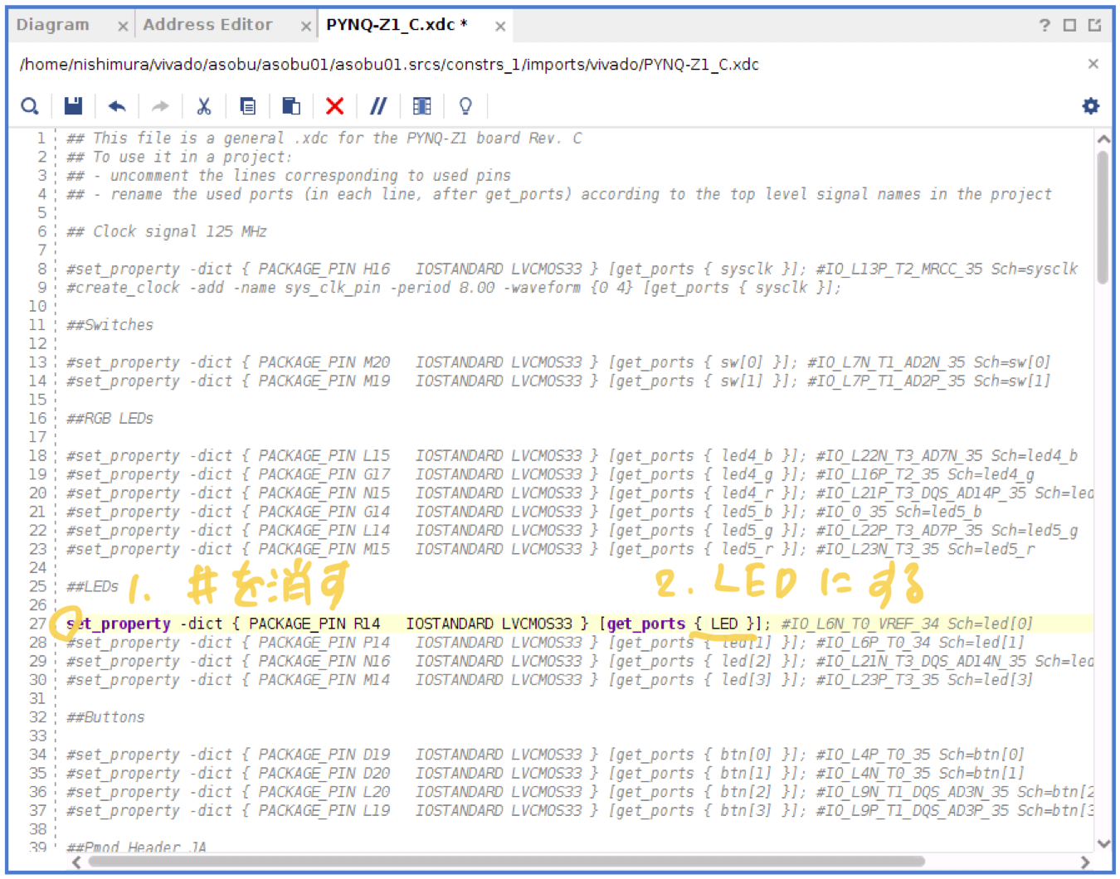Maximize the editor panel
Screen dimensions: 1120x879
pos(1069,26)
